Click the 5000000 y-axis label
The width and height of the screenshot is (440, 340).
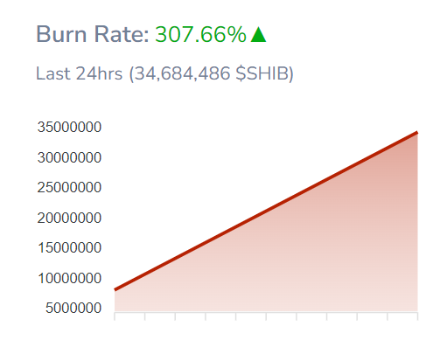[x=73, y=308]
